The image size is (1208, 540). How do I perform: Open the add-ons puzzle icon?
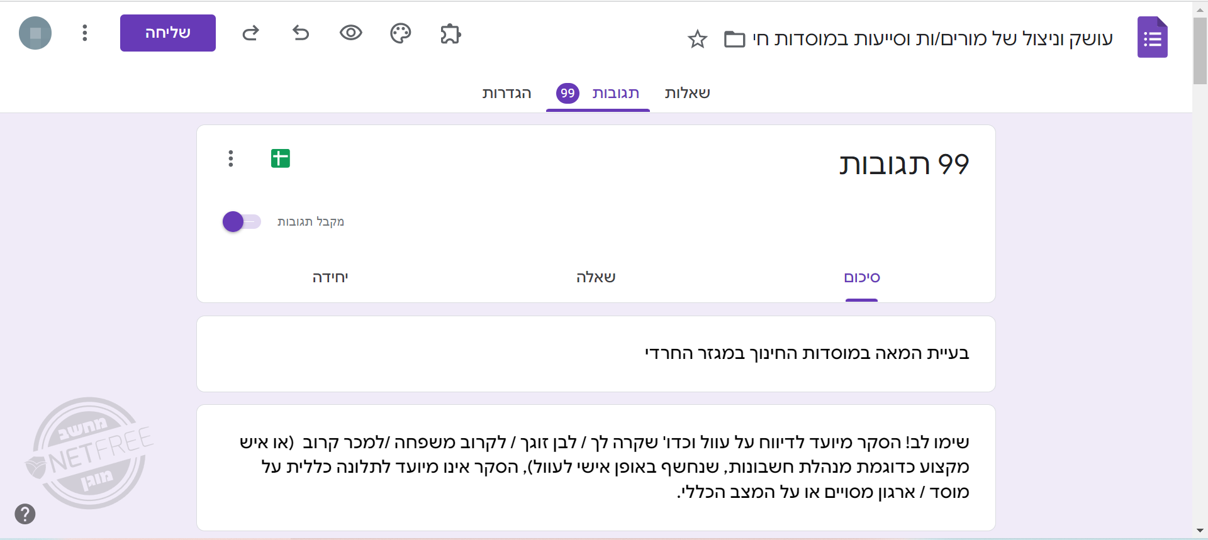coord(450,33)
